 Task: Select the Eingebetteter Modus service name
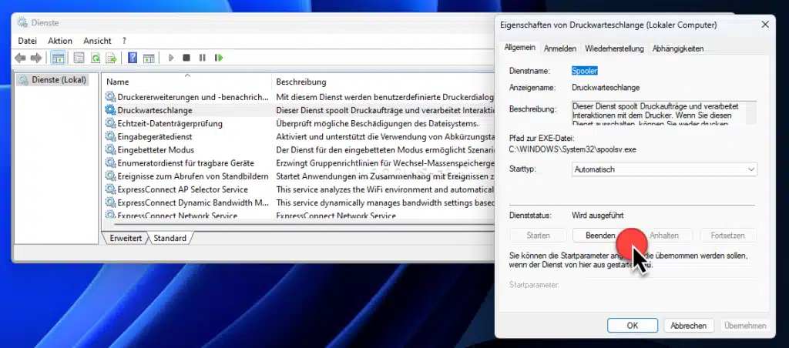point(156,150)
